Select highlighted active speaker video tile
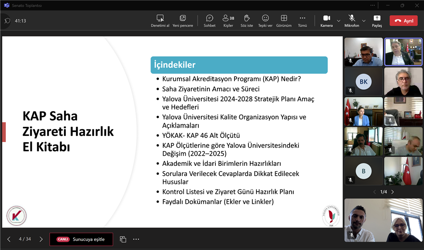Image resolution: width=424 pixels, height=250 pixels. tap(403, 52)
